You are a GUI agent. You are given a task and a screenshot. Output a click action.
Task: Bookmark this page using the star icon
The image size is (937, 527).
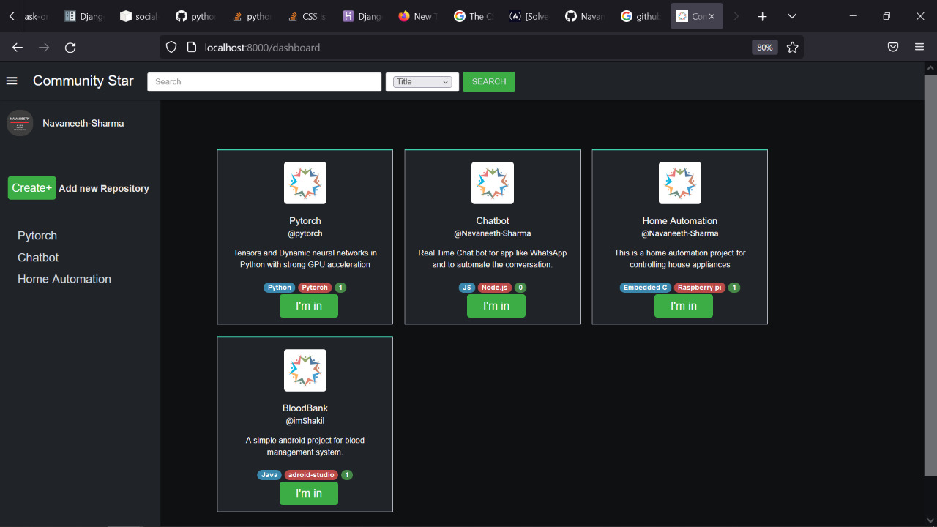pos(792,47)
